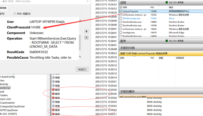The height and width of the screenshot is (116, 203).
Task: Click the 描述 column header
Action: [x=171, y=8]
